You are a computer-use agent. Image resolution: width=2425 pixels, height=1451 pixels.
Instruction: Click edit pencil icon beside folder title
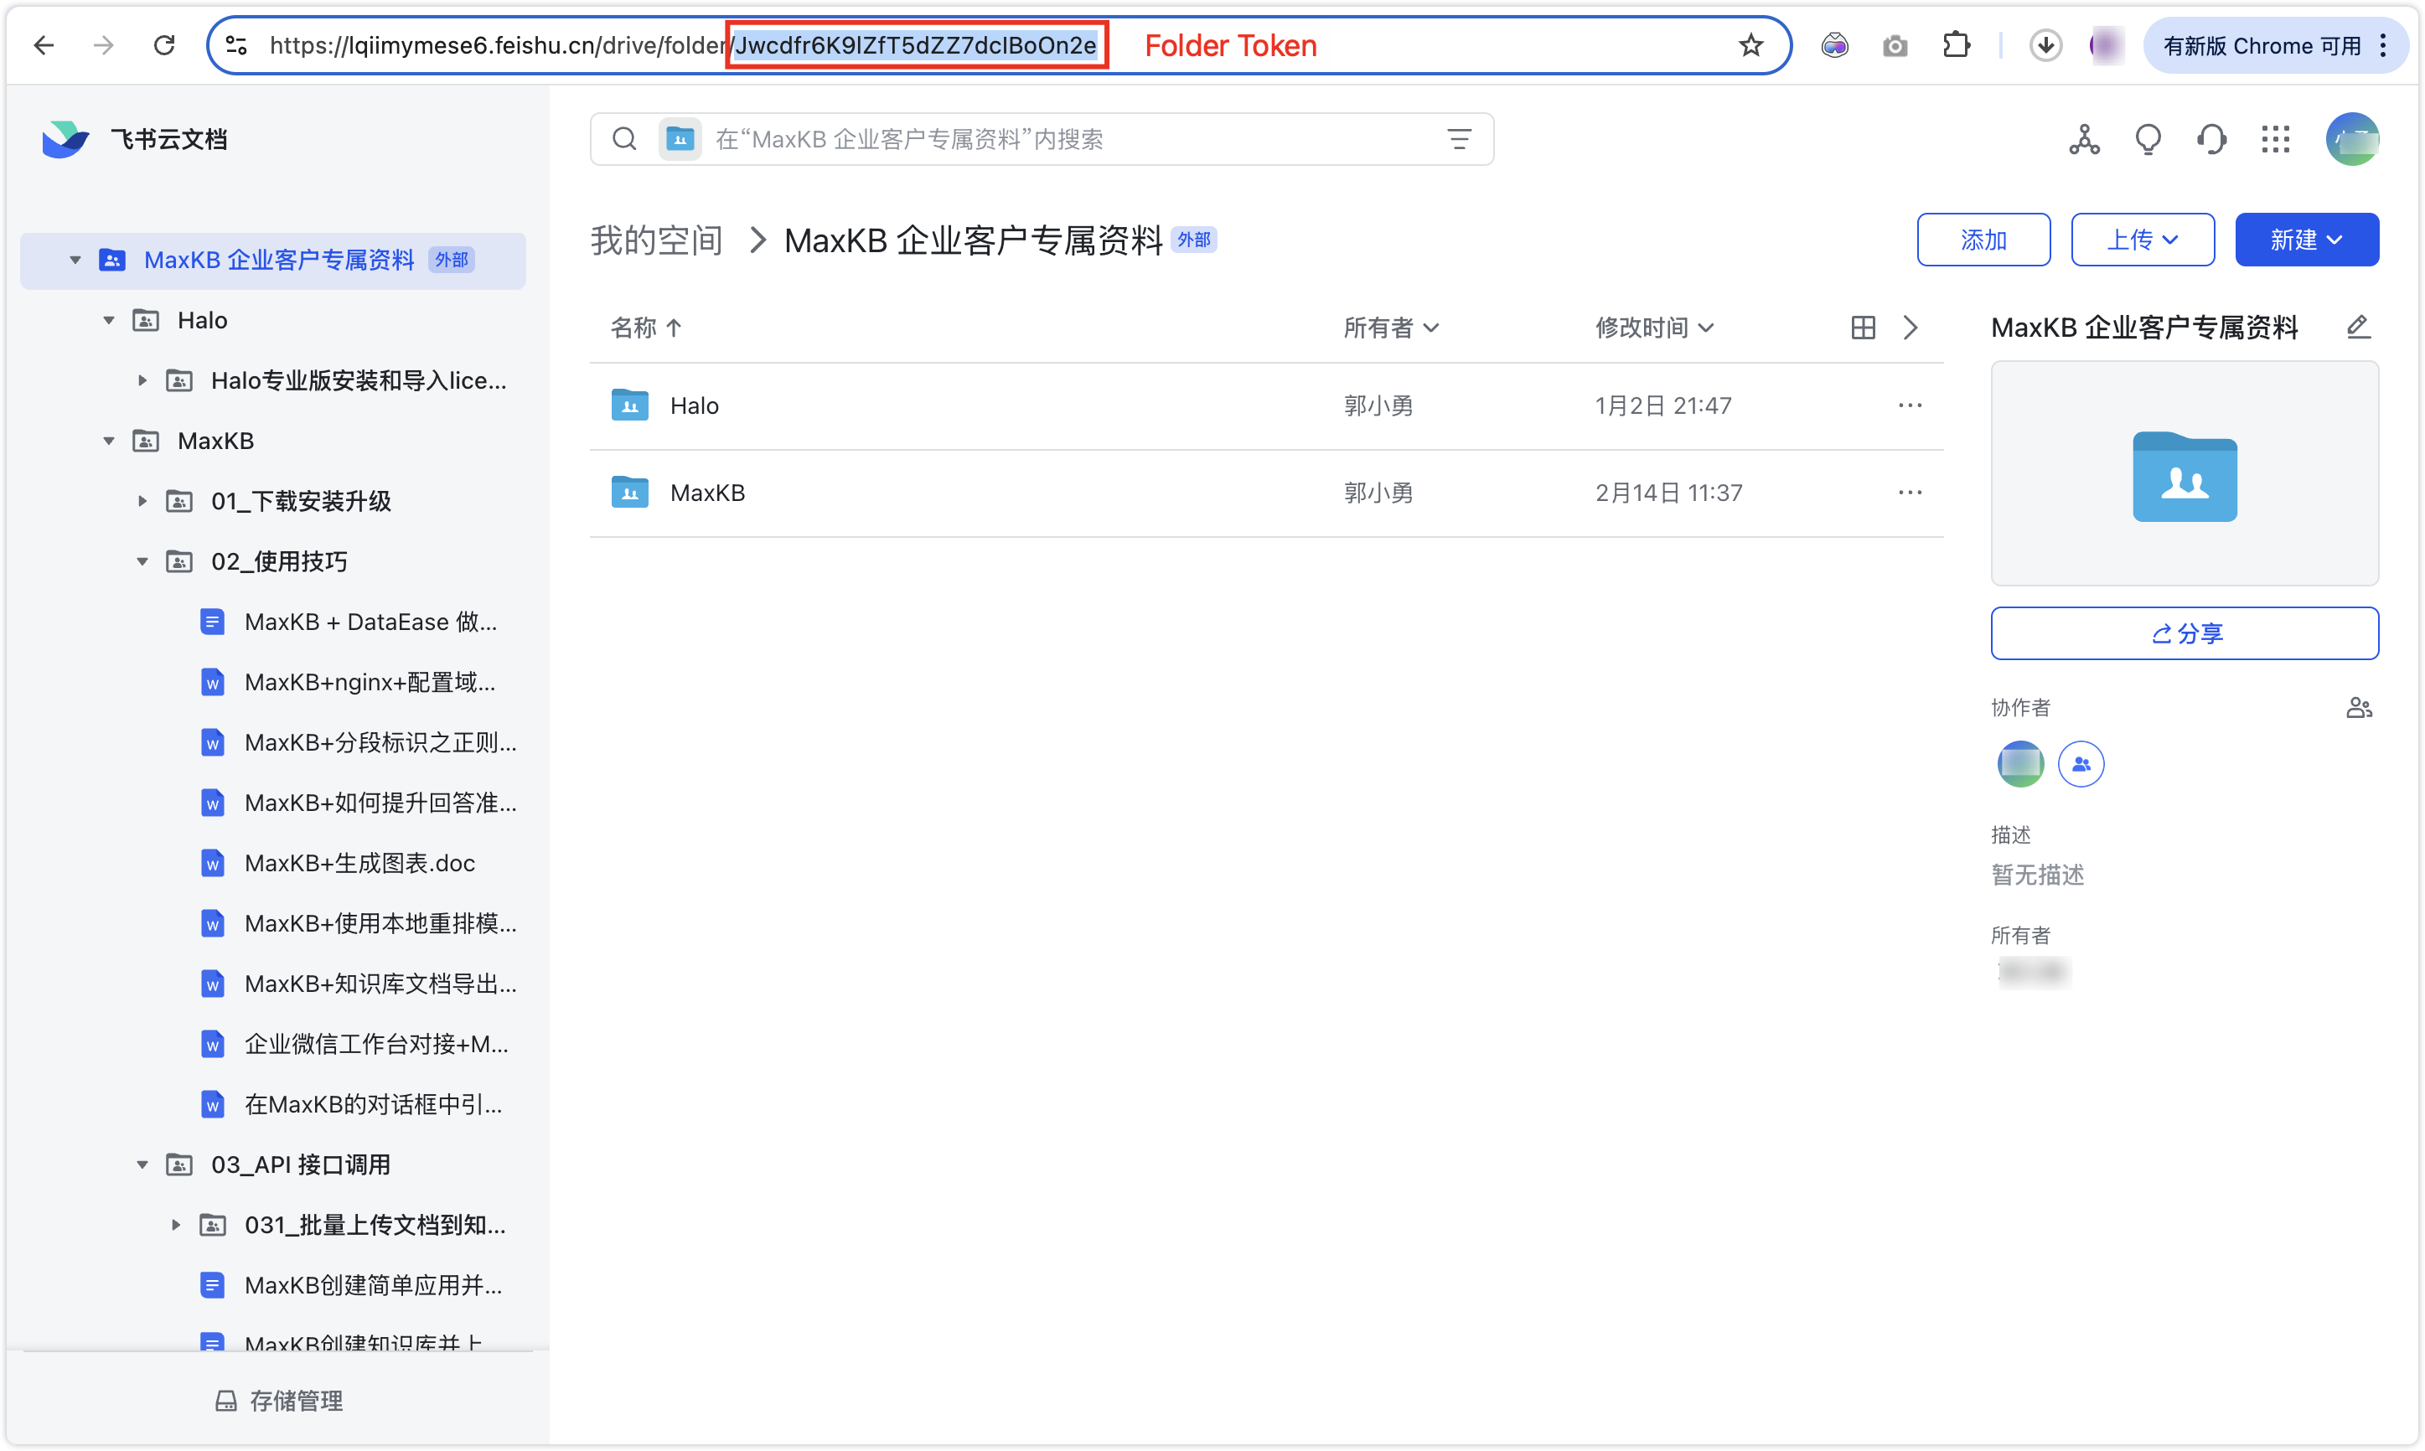pos(2357,327)
